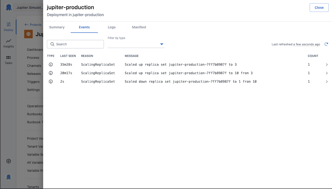Open Runbooks in project menu

pos(35,114)
